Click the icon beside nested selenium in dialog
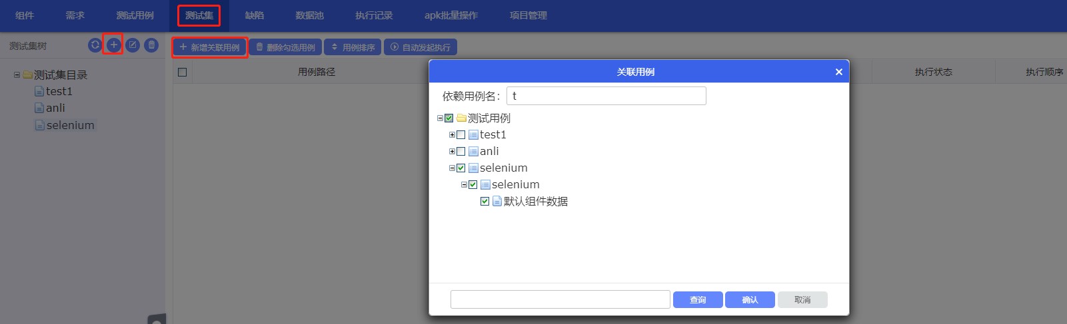Screen dimensions: 1067x324 click(x=485, y=184)
